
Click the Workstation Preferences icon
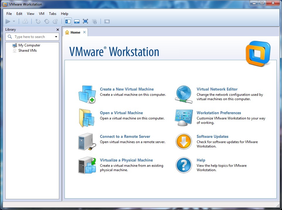click(x=184, y=118)
